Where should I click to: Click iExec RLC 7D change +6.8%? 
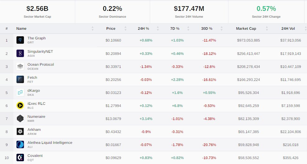[177, 106]
